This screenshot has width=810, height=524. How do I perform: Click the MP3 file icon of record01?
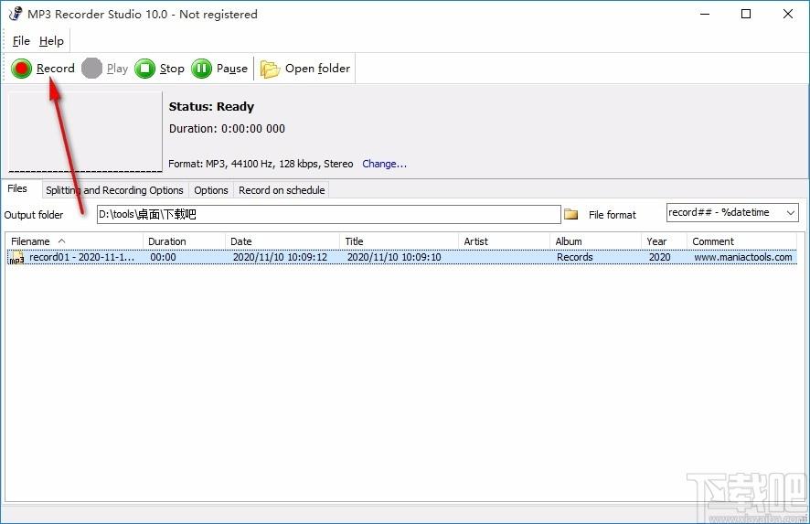click(x=16, y=258)
